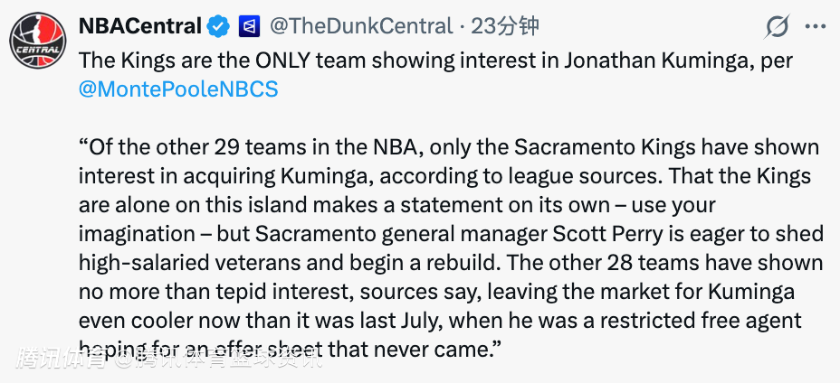Click the blue verified checkmark badge

pos(217,27)
